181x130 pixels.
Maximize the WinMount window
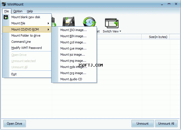click(169, 4)
